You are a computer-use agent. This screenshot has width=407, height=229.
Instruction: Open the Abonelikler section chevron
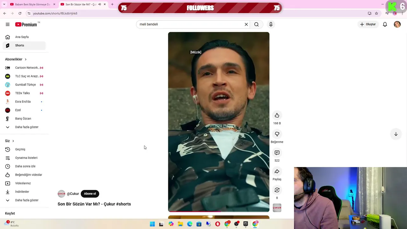[26, 59]
